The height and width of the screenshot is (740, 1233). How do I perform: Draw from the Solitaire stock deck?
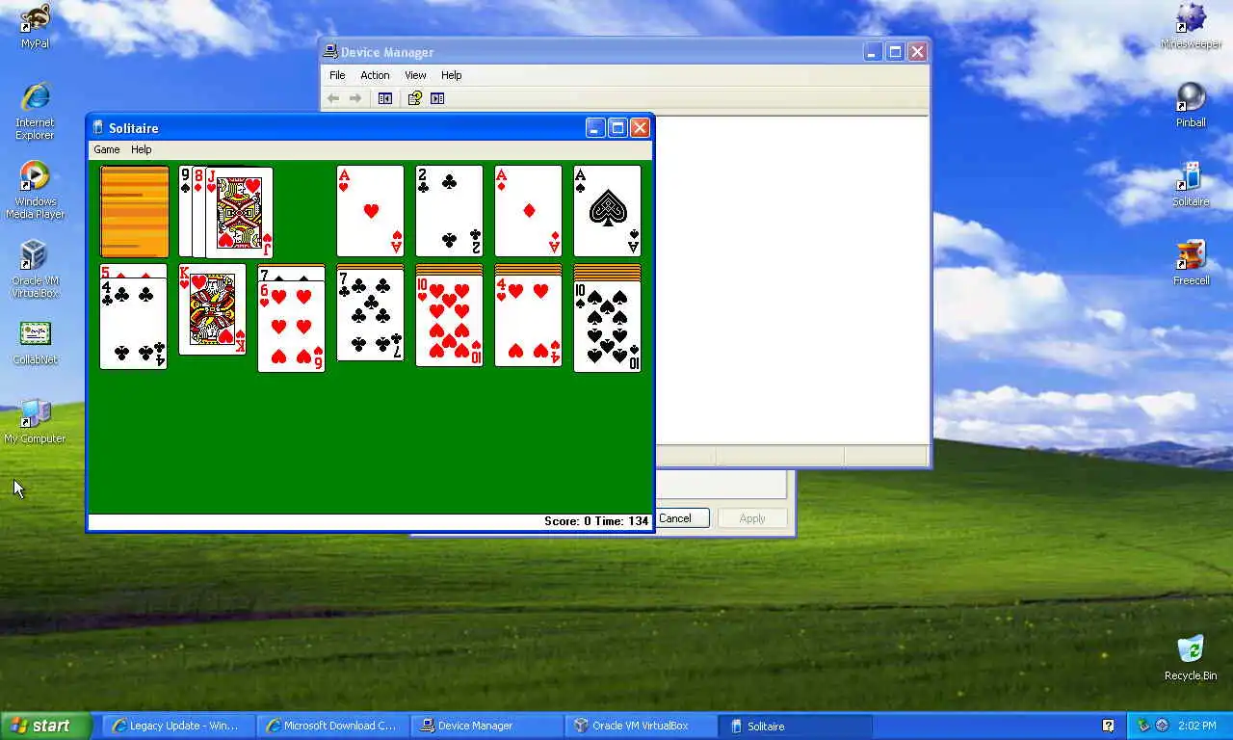tap(135, 211)
